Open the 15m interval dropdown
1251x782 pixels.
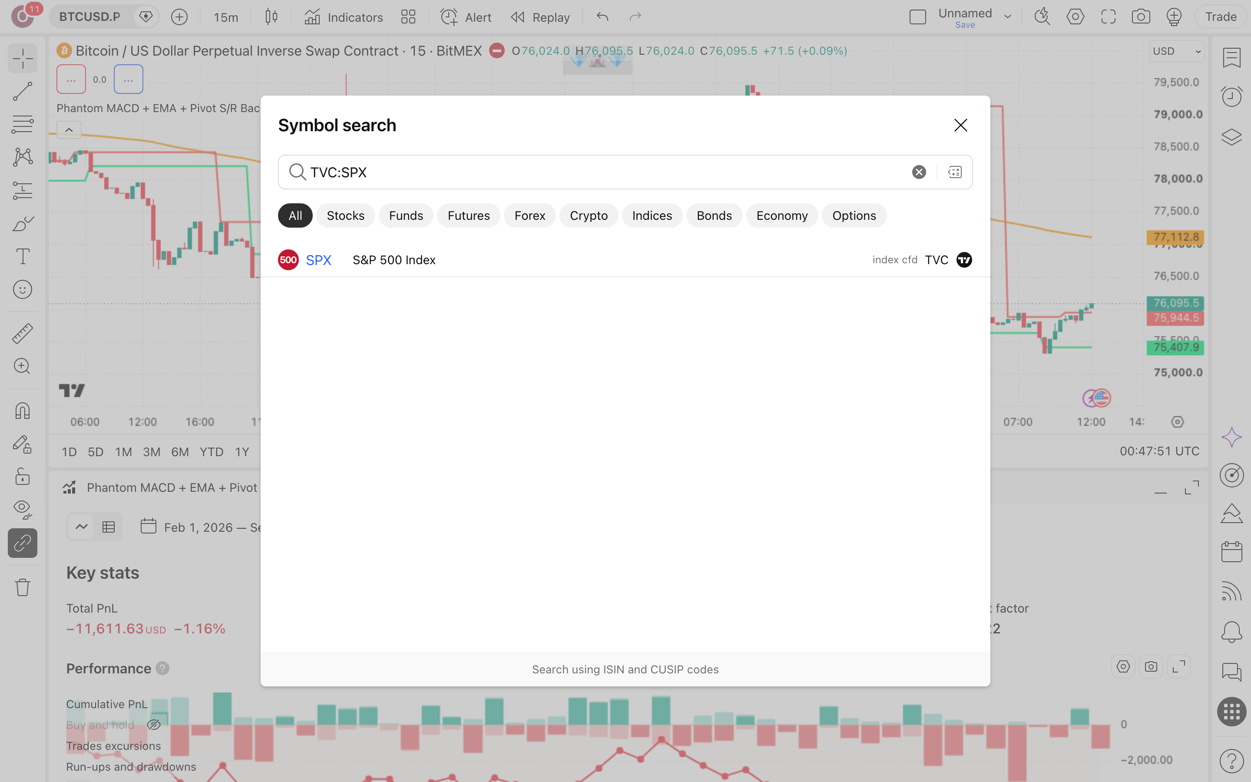226,17
